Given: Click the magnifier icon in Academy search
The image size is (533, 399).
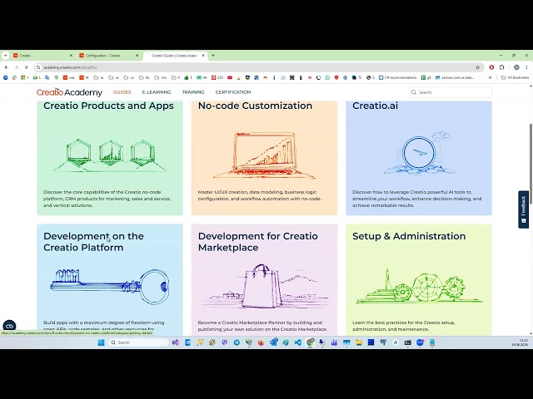Looking at the screenshot, I should click(x=413, y=92).
